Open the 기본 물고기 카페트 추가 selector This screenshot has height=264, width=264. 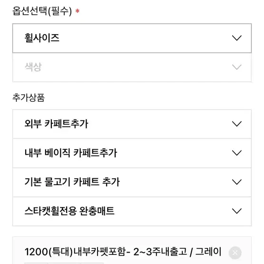[132, 182]
